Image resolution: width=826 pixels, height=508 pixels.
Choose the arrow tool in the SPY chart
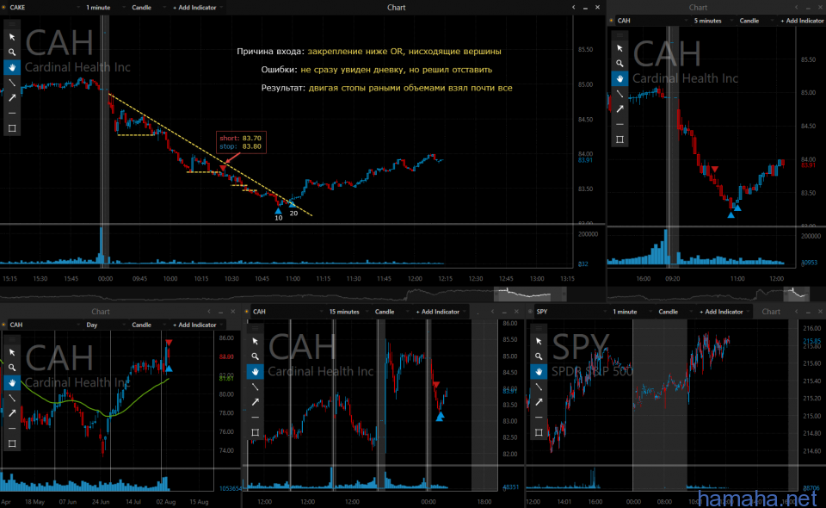[x=539, y=402]
